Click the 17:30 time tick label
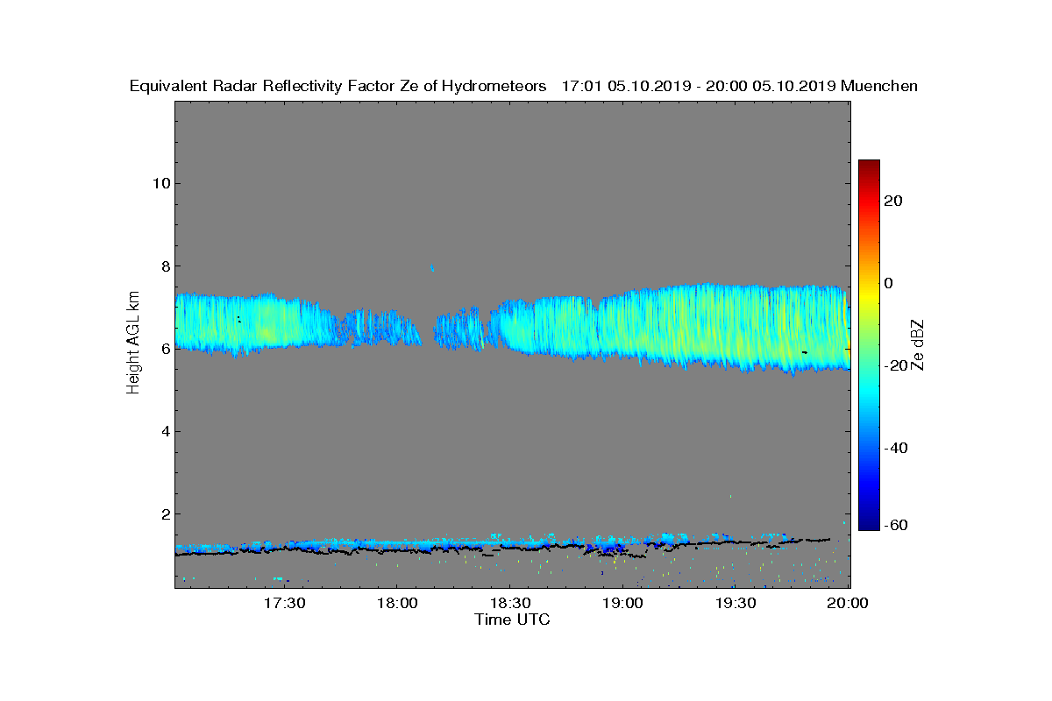 283,604
